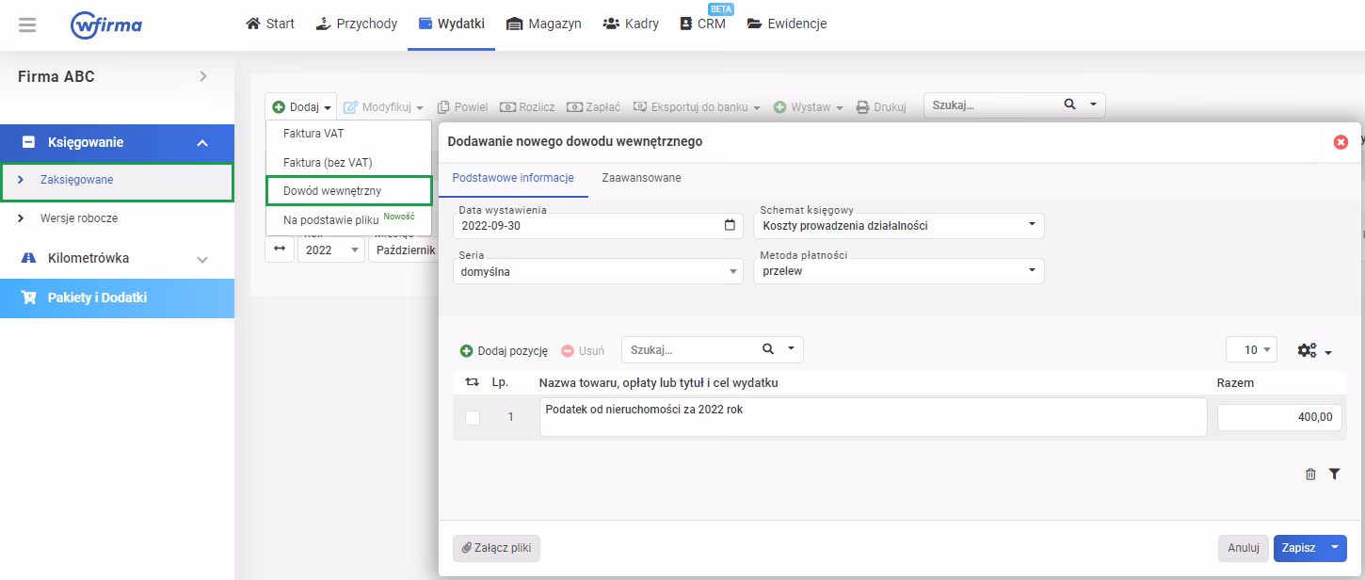Click the wfirma logo
The image size is (1365, 580).
[106, 24]
